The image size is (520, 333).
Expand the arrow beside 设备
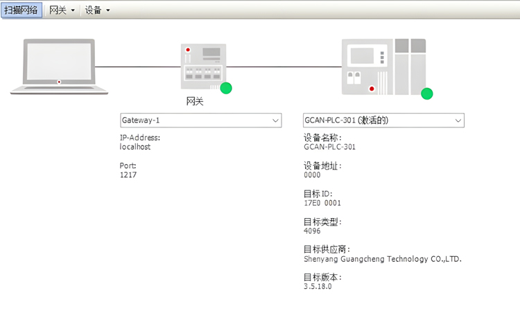(x=108, y=10)
